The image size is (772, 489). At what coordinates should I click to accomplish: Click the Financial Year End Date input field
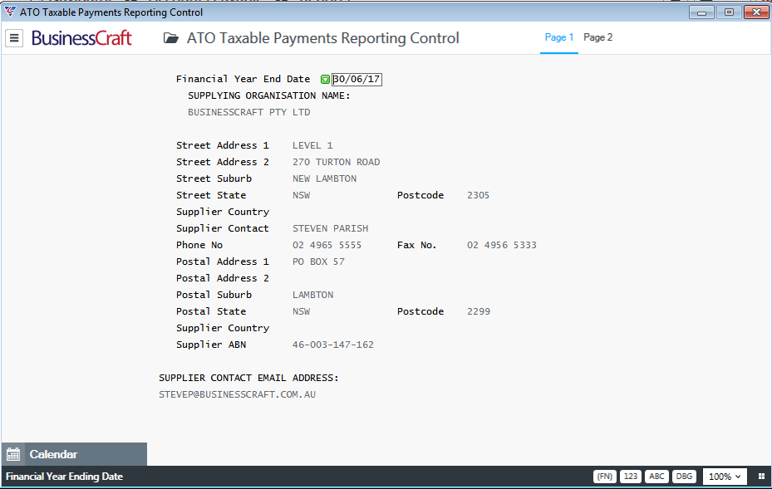(356, 79)
